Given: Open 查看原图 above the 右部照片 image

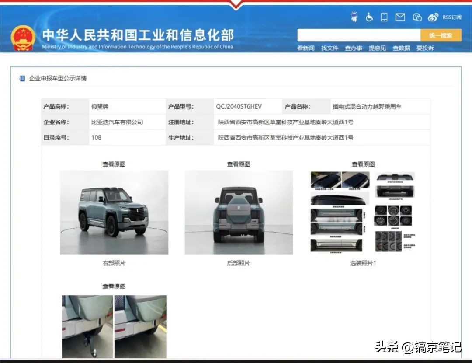Looking at the screenshot, I should [114, 164].
